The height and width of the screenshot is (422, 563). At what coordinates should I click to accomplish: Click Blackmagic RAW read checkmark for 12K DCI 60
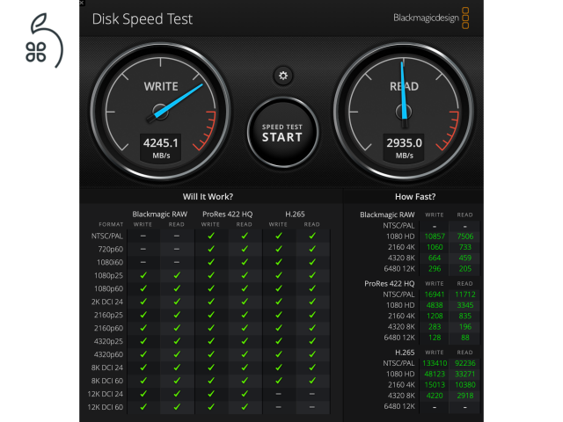coord(177,407)
